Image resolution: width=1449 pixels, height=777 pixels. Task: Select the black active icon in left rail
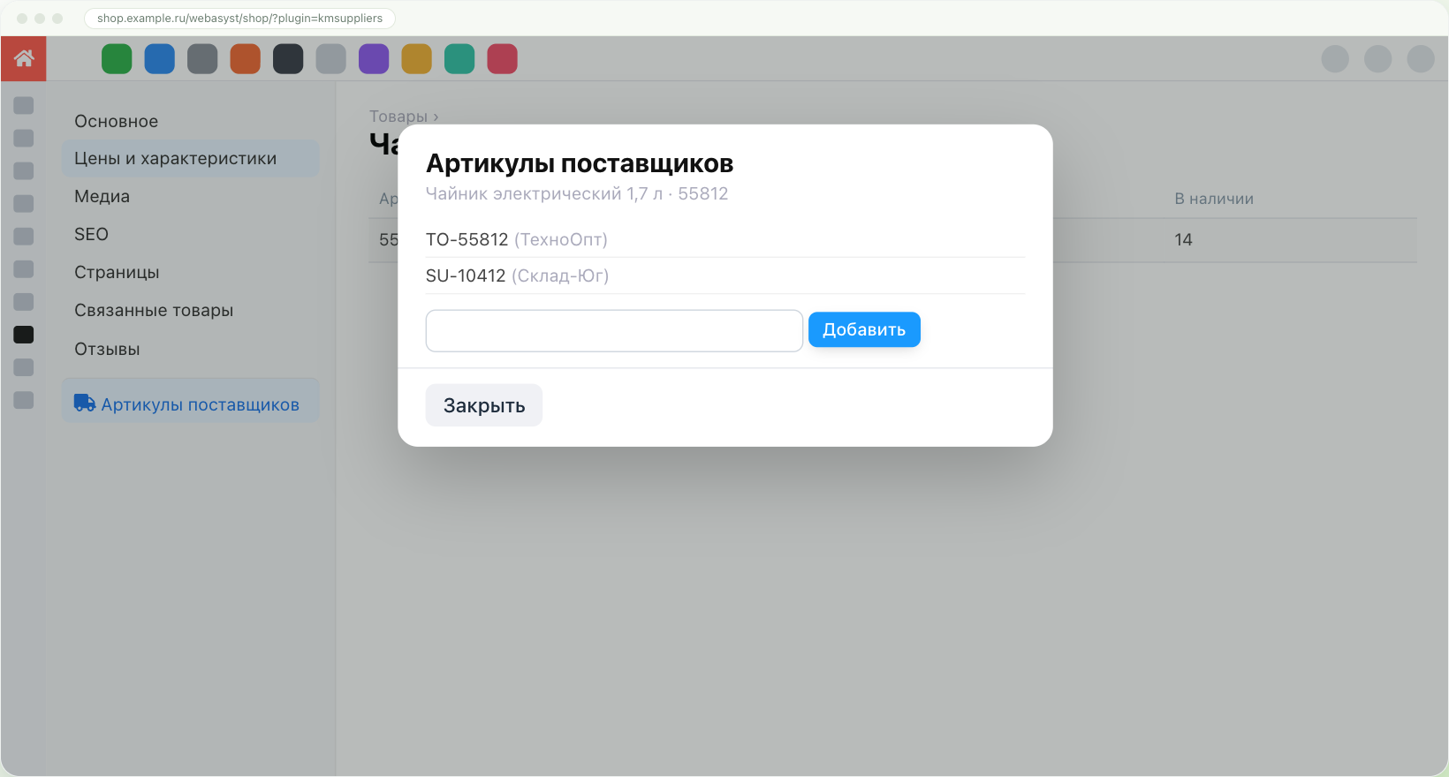(24, 335)
